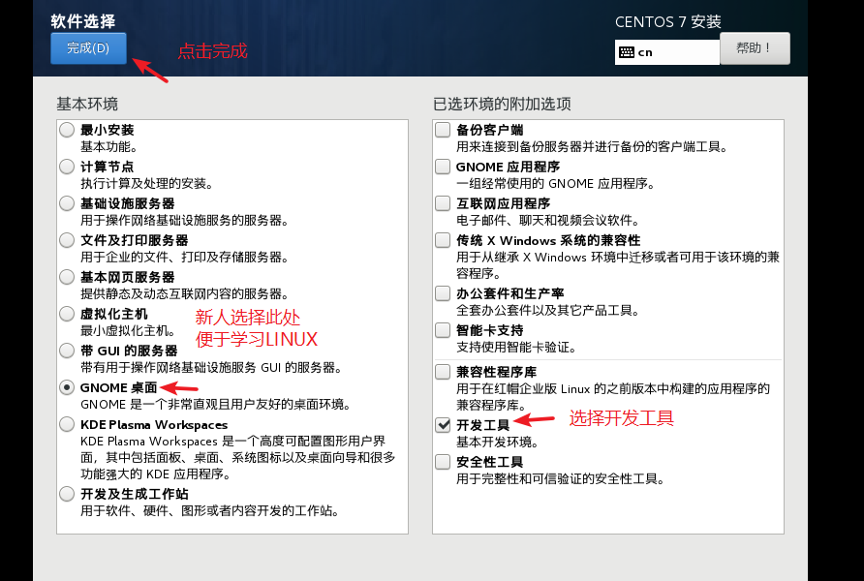This screenshot has width=864, height=581.
Task: Click the text 用于软件、硬件、图形或者内容开发的工作站。
Action: [x=209, y=511]
